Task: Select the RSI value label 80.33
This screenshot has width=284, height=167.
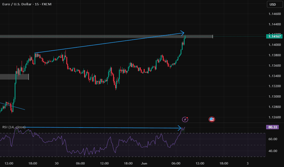Action: (x=273, y=127)
